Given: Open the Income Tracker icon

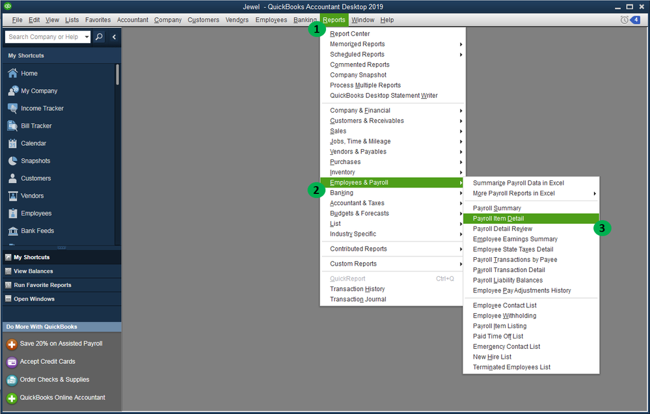Looking at the screenshot, I should tap(13, 108).
